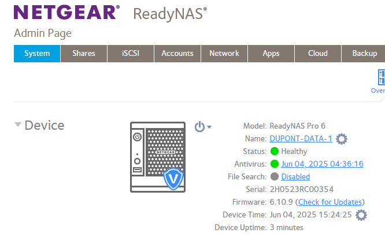Image resolution: width=385 pixels, height=252 pixels.
Task: Click the DUPONT-DATA-1 name link
Action: click(301, 138)
